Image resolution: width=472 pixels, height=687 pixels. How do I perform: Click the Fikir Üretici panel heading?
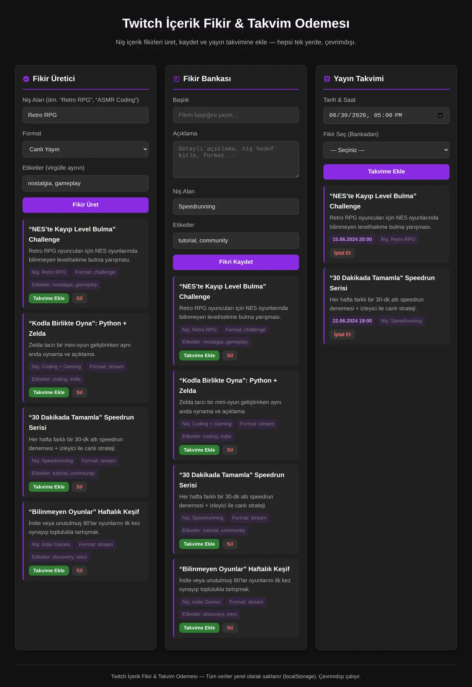(x=54, y=79)
